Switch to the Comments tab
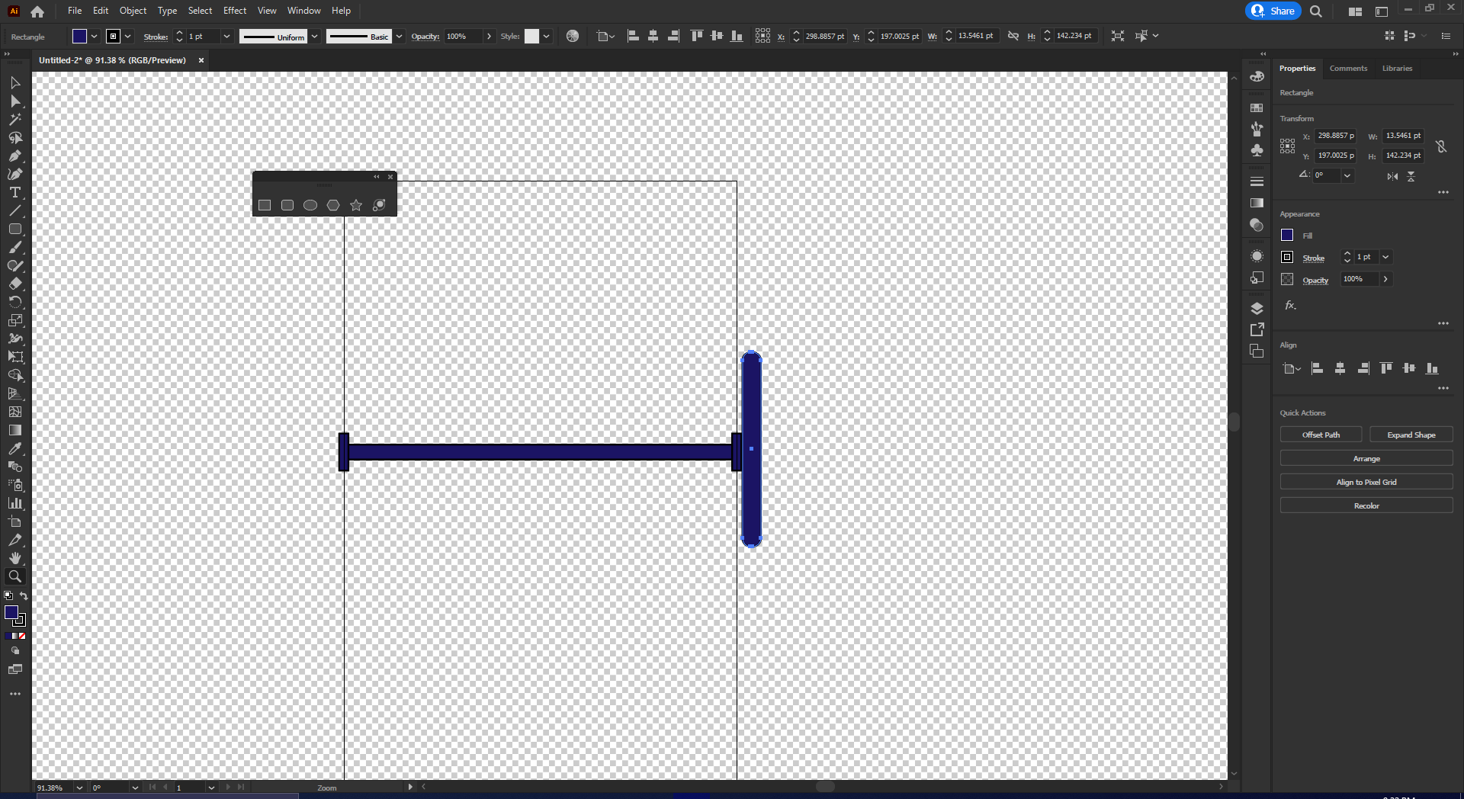The width and height of the screenshot is (1464, 799). [1347, 68]
